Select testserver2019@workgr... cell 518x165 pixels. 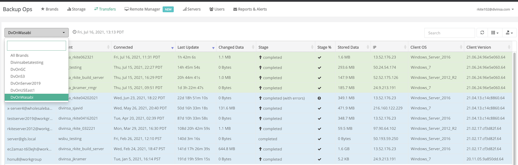[x=29, y=119]
